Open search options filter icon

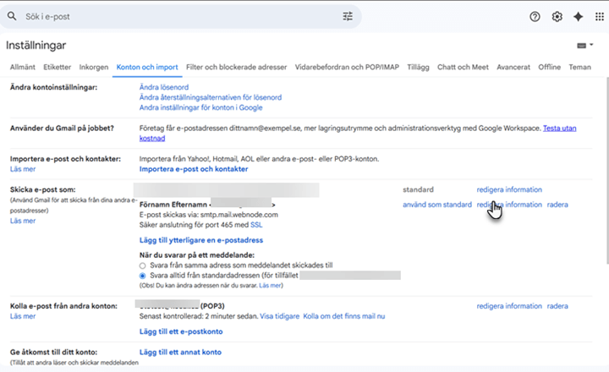(348, 16)
